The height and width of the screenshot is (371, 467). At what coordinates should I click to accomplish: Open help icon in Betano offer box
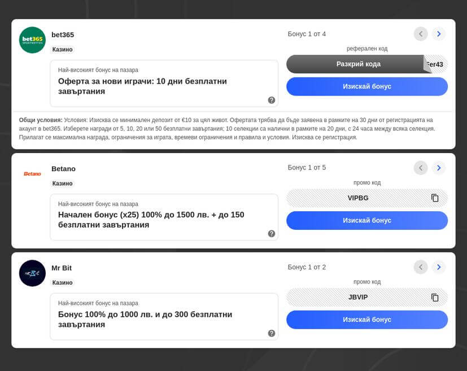[272, 234]
